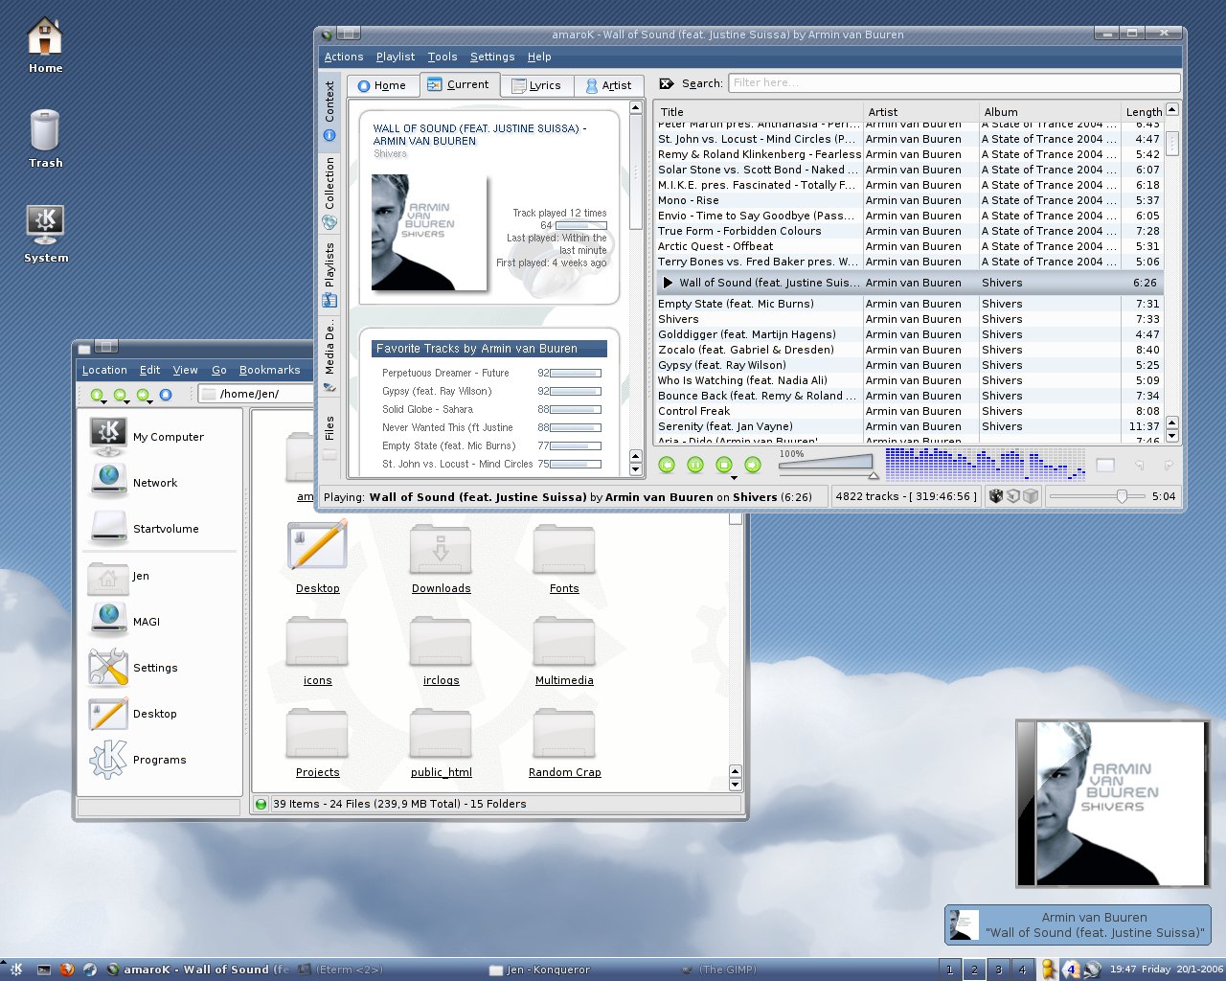Viewport: 1226px width, 981px height.
Task: Click the search filter input field
Action: 954,83
